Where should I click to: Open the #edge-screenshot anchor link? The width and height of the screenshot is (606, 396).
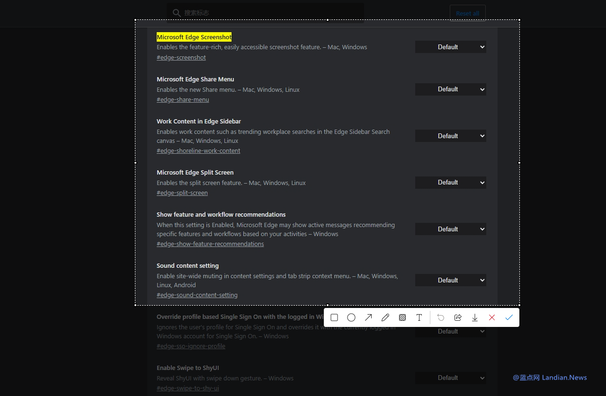point(181,58)
